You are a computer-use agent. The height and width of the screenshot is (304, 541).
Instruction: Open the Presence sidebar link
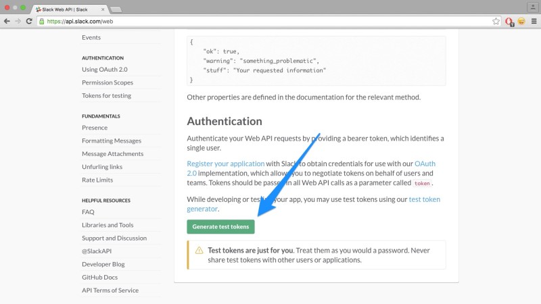(95, 128)
